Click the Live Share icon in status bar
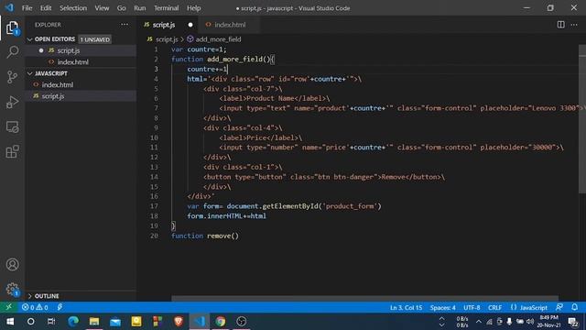 [60, 307]
